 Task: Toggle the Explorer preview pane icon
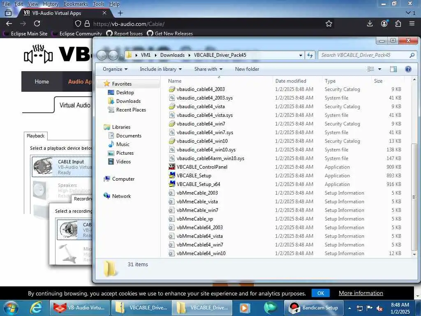[x=393, y=69]
